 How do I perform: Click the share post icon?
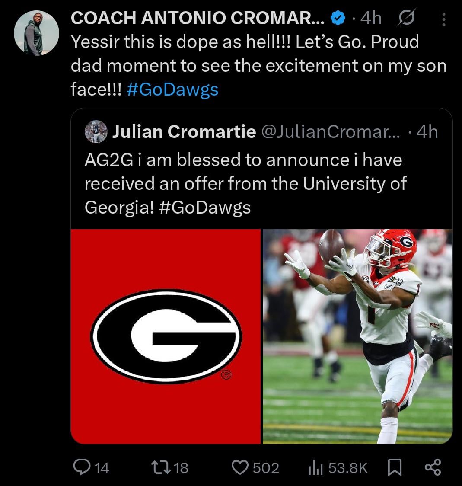coord(433,467)
